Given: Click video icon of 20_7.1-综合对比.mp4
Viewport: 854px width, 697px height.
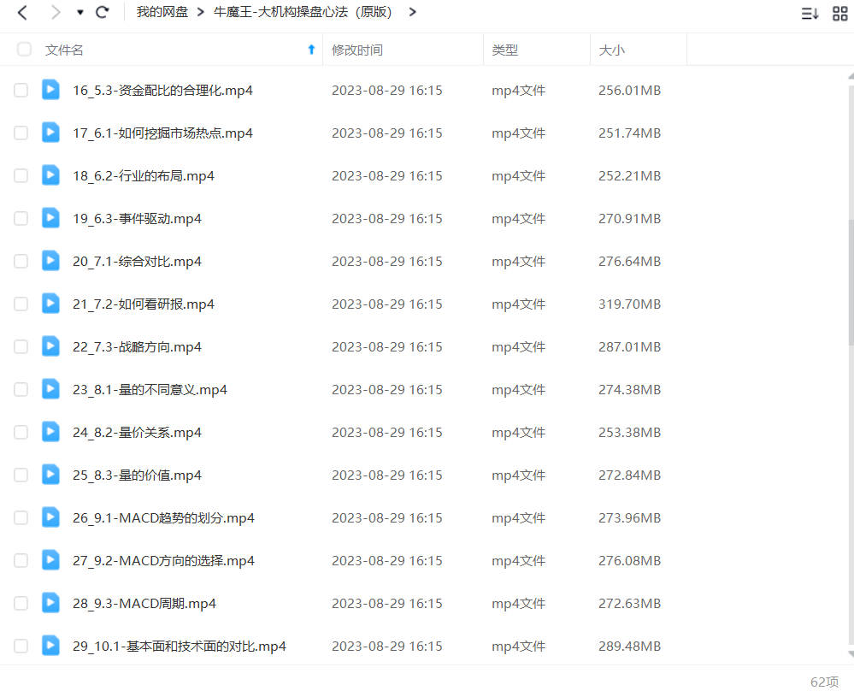Looking at the screenshot, I should [50, 261].
